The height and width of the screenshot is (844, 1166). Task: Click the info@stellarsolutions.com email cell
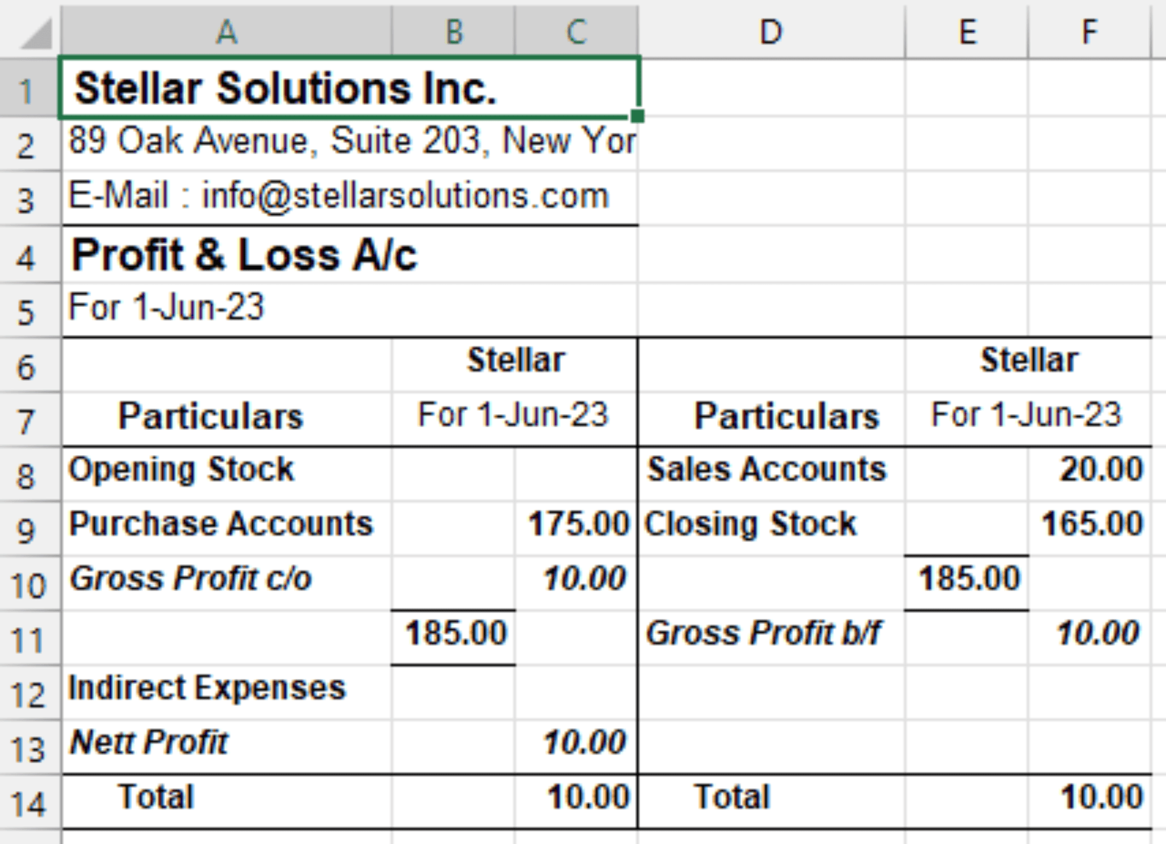[x=228, y=195]
